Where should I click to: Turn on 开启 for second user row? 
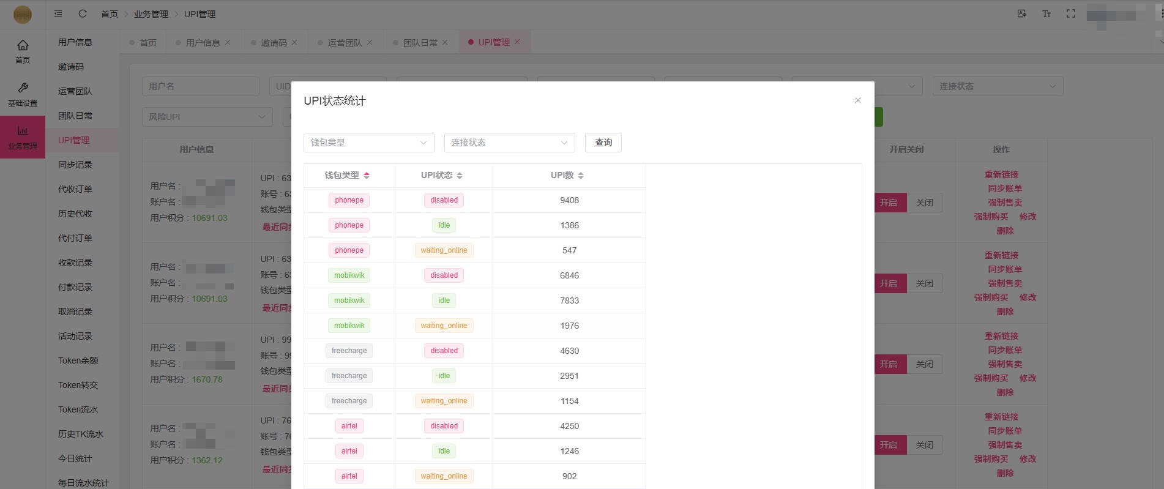(889, 283)
